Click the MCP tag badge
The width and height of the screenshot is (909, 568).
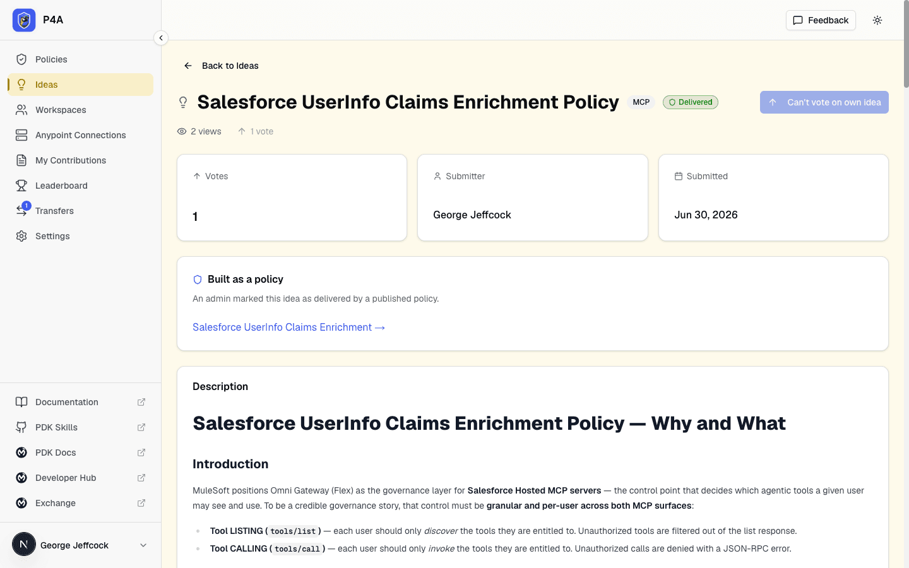[641, 102]
